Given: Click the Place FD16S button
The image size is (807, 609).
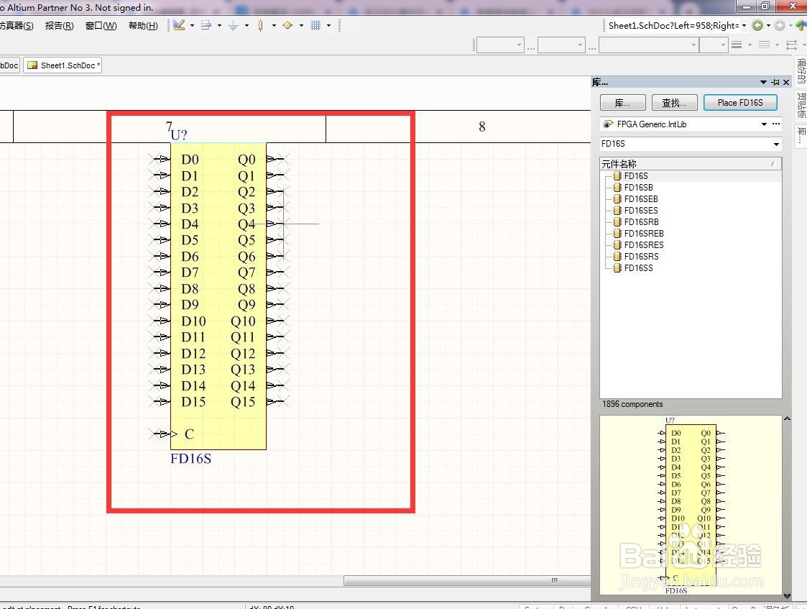Looking at the screenshot, I should (740, 102).
